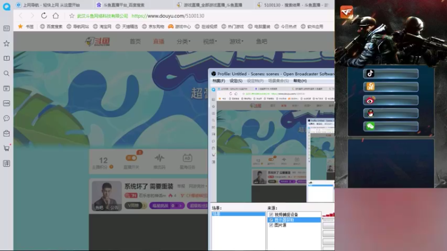This screenshot has height=251, width=447.
Task: Open the 在线视频 bookmark
Action: point(206,26)
